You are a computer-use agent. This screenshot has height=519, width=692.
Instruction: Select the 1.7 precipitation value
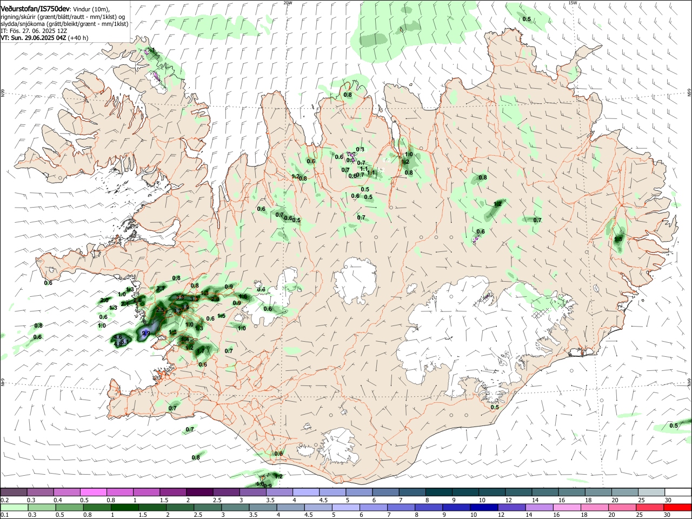tap(201, 351)
